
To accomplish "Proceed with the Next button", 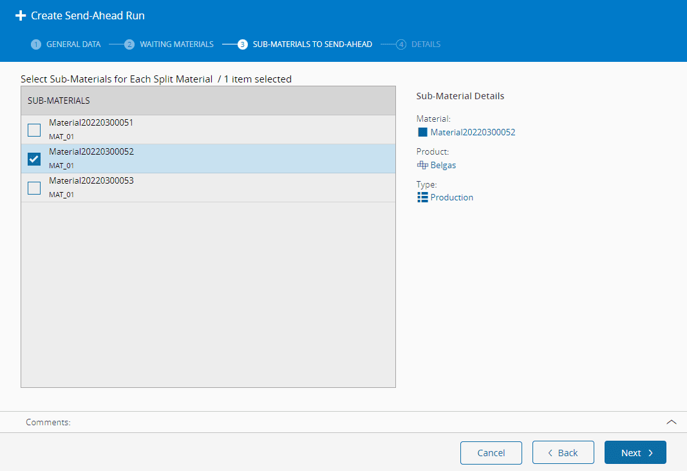I will (x=635, y=453).
